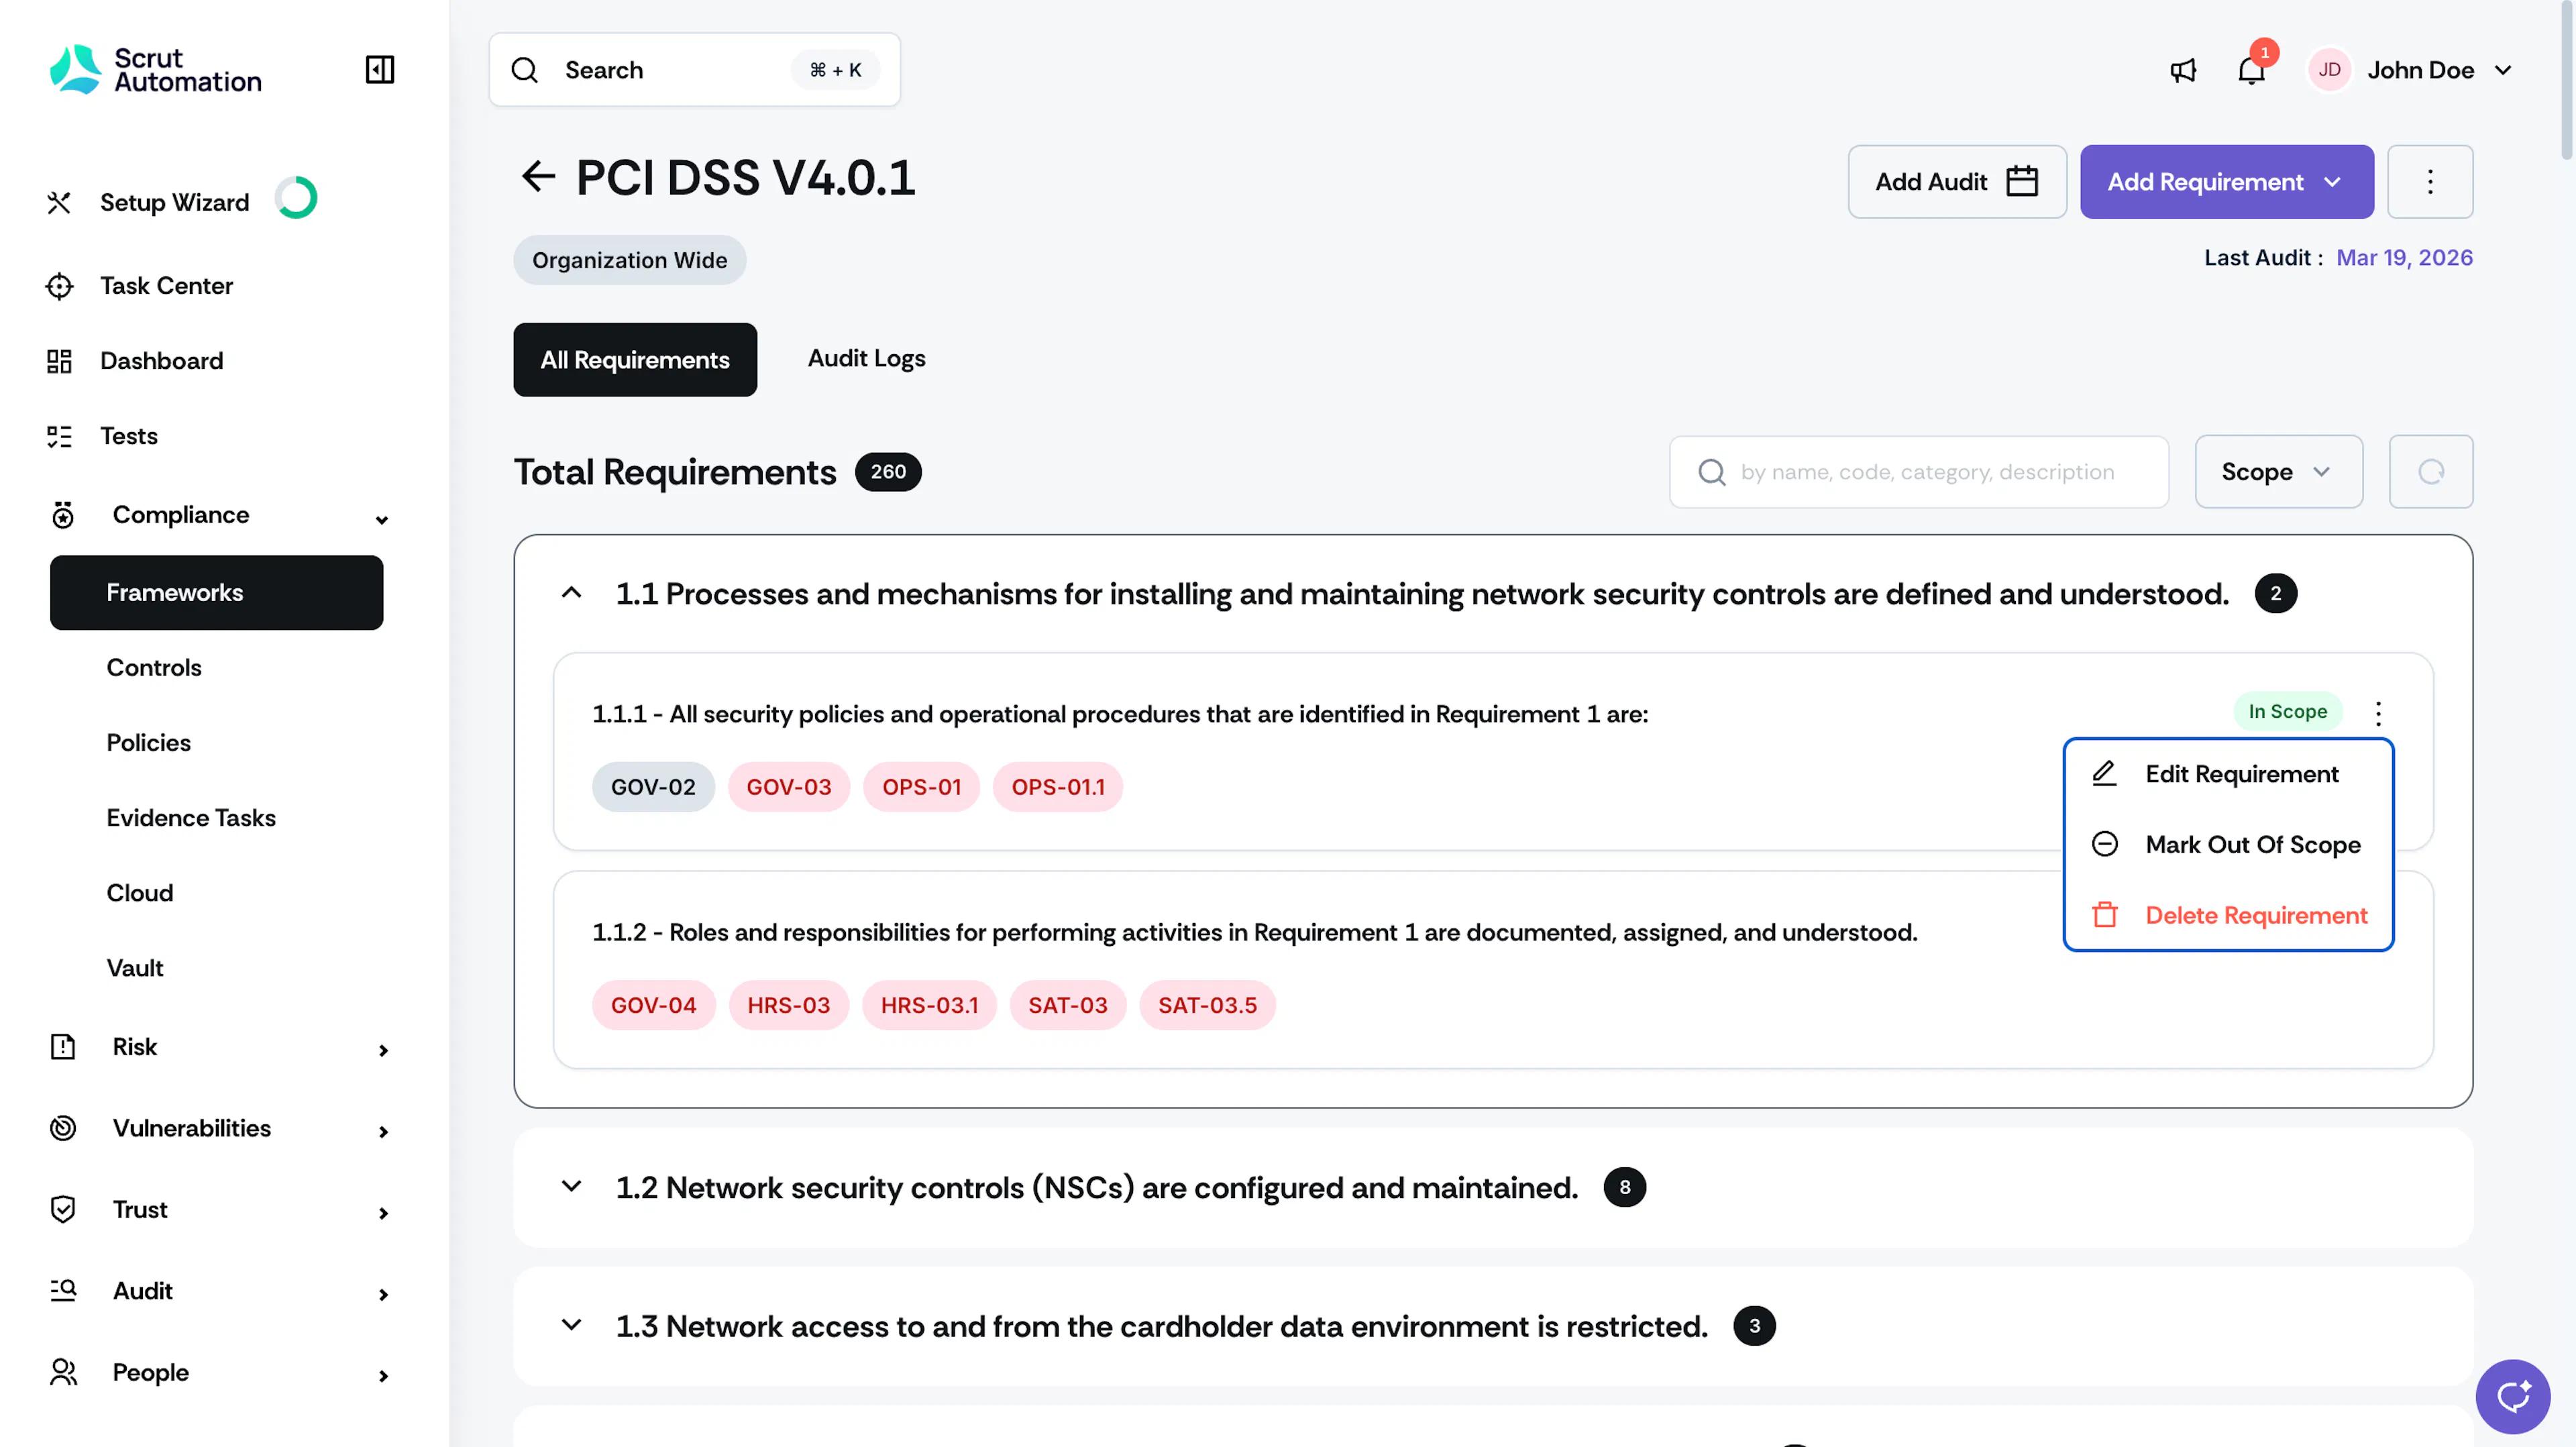The width and height of the screenshot is (2576, 1447).
Task: Focus the requirements search by name field
Action: point(1918,471)
